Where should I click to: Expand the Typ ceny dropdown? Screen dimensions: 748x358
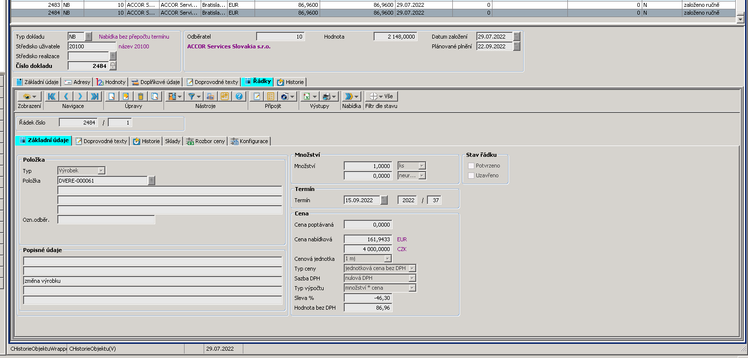pyautogui.click(x=412, y=268)
